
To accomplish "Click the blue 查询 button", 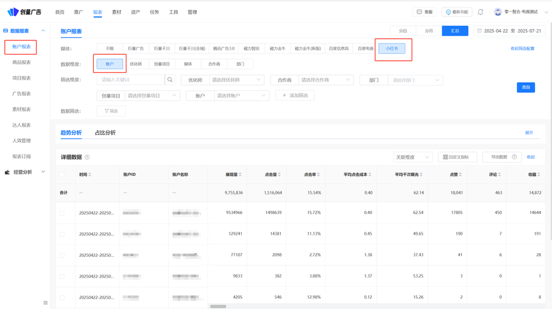I will point(526,87).
